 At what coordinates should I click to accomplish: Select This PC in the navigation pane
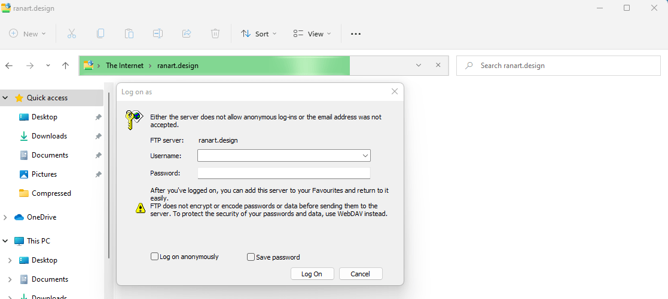[x=38, y=241]
